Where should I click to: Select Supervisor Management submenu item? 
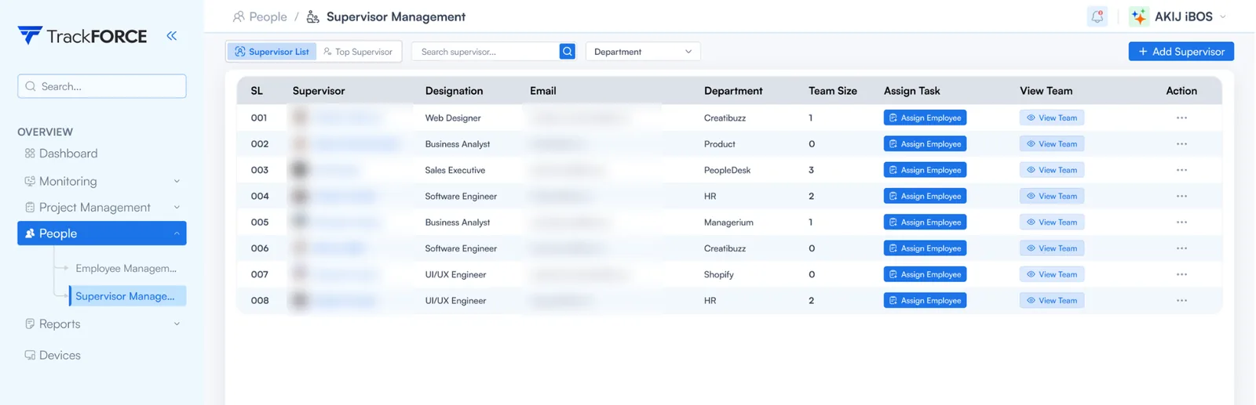coord(127,296)
